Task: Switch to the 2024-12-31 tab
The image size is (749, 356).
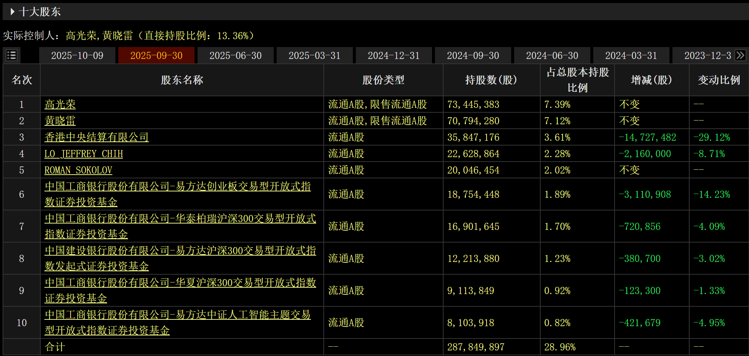Action: coord(394,55)
